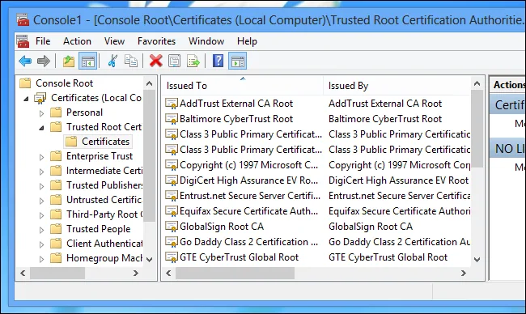
Task: Expand the Personal folder node
Action: (x=41, y=113)
